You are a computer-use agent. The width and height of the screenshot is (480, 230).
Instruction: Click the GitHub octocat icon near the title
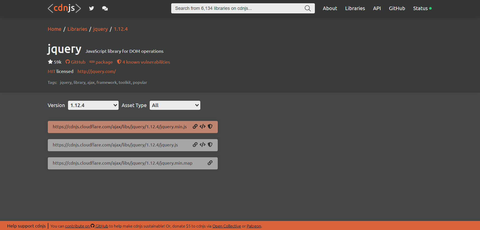[68, 62]
